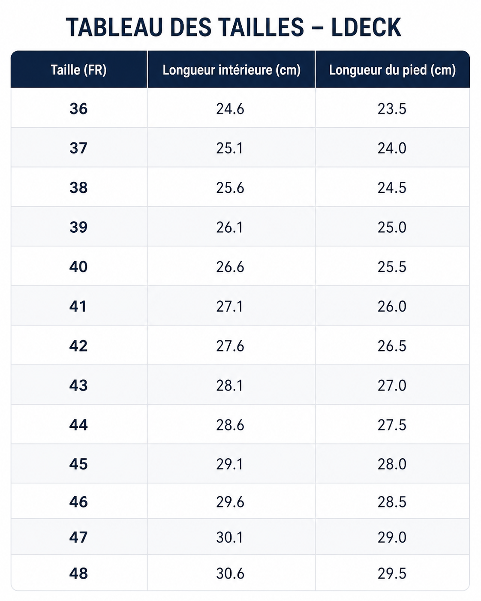481x601 pixels.
Task: Click size 37 in the table
Action: pyautogui.click(x=78, y=148)
